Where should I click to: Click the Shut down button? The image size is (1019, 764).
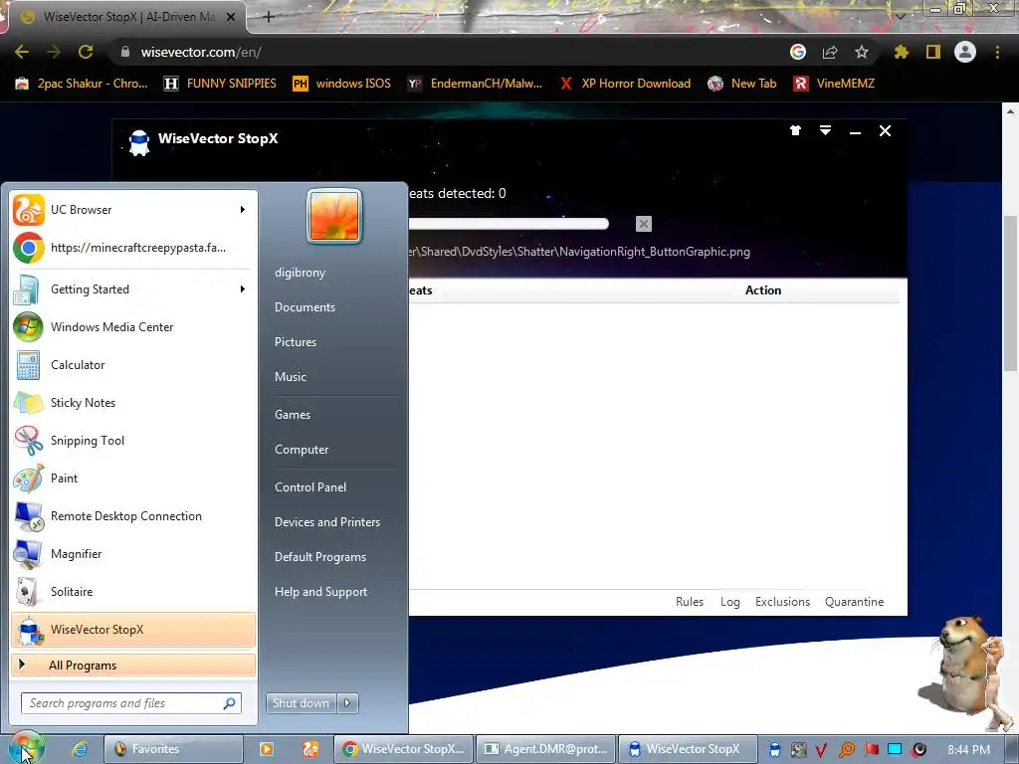coord(301,703)
